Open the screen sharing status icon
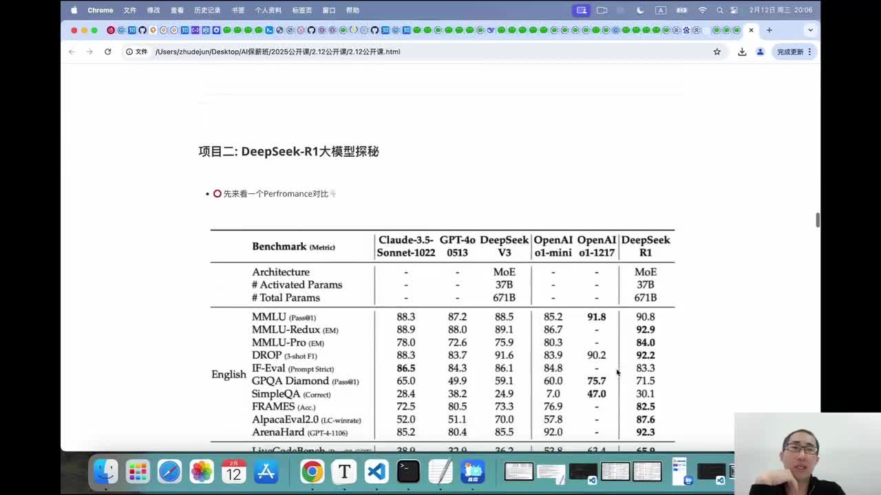This screenshot has height=495, width=881. tap(582, 10)
